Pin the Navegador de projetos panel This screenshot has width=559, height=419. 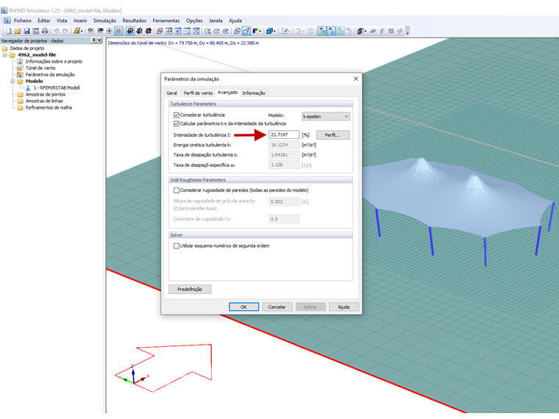coord(93,40)
